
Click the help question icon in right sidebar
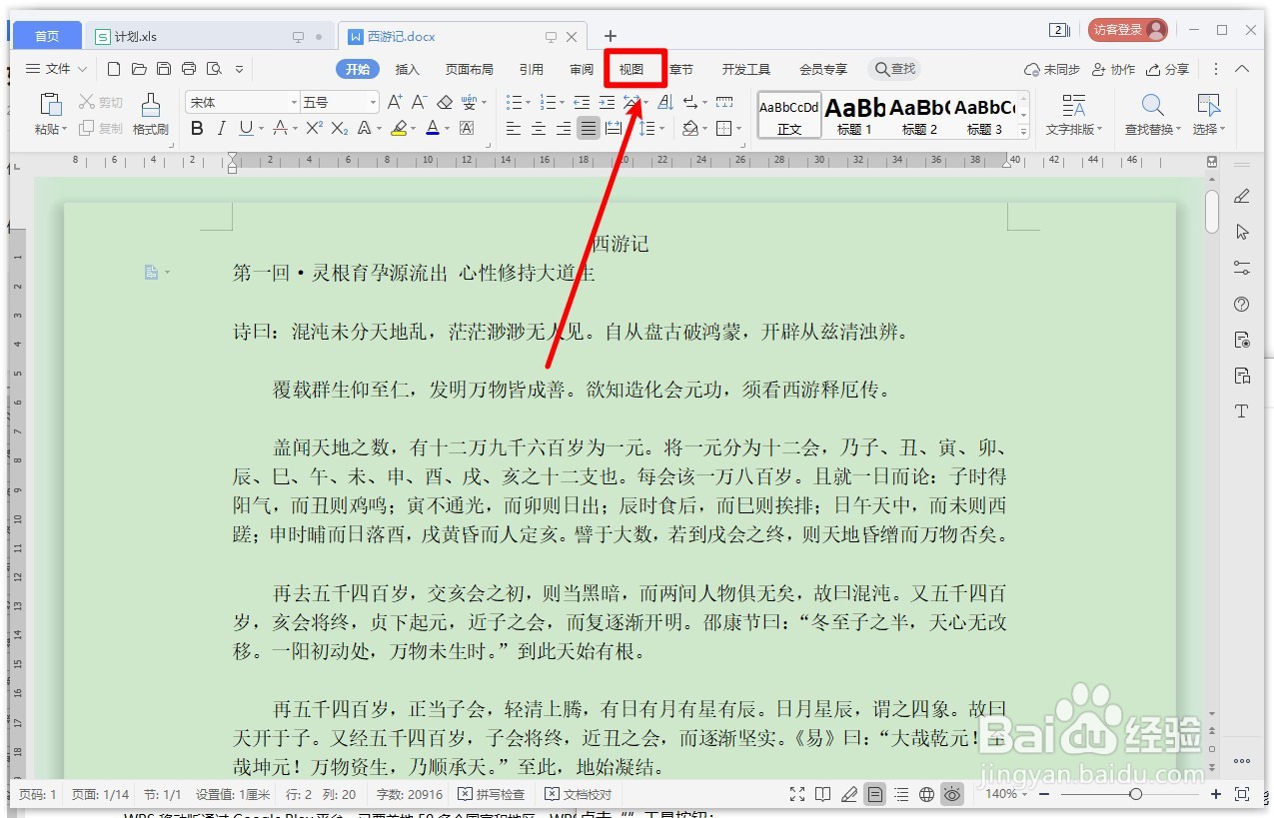[1242, 304]
